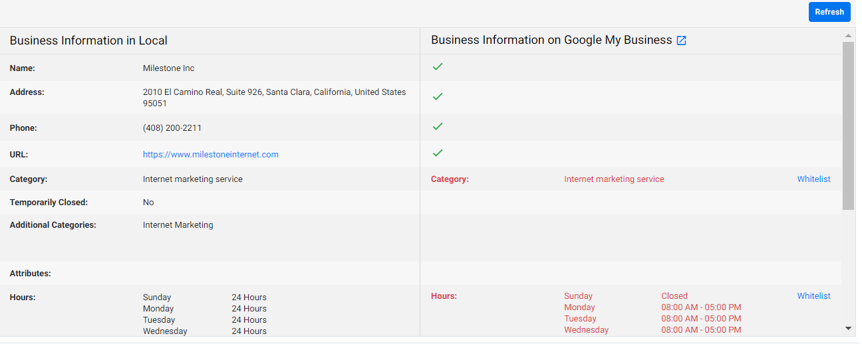This screenshot has height=344, width=862.
Task: Click the local 'Tuesday' day label
Action: coord(159,320)
